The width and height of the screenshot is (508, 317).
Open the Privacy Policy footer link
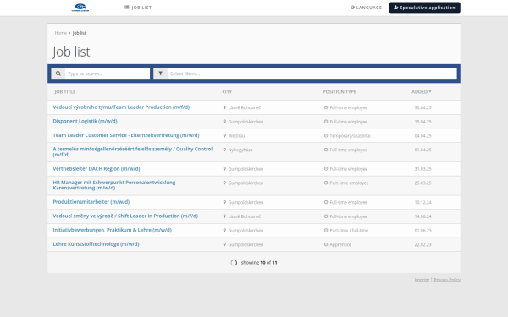(x=447, y=280)
